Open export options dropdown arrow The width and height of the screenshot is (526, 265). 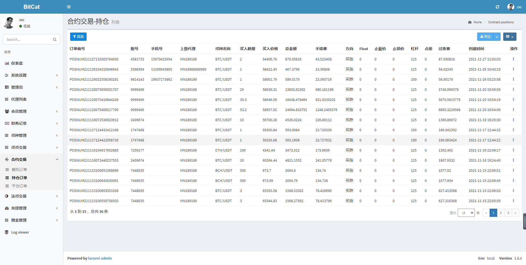tap(497, 37)
